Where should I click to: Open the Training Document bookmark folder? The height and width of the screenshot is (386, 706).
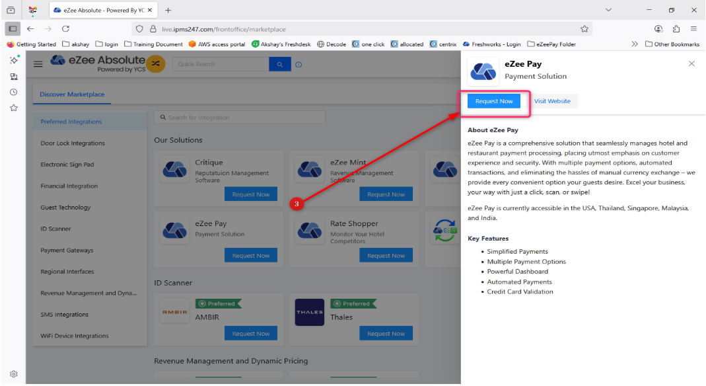[153, 44]
